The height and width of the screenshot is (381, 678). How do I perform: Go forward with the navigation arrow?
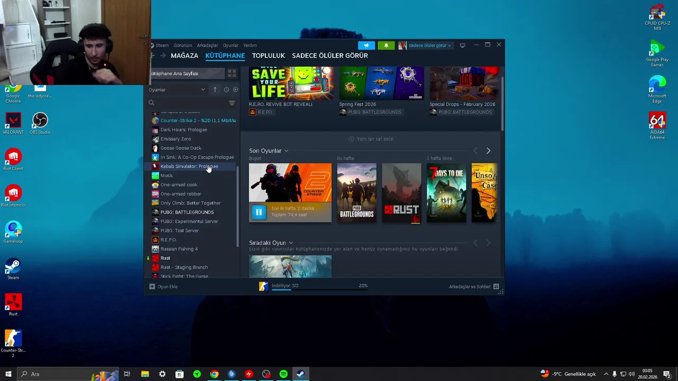point(163,56)
